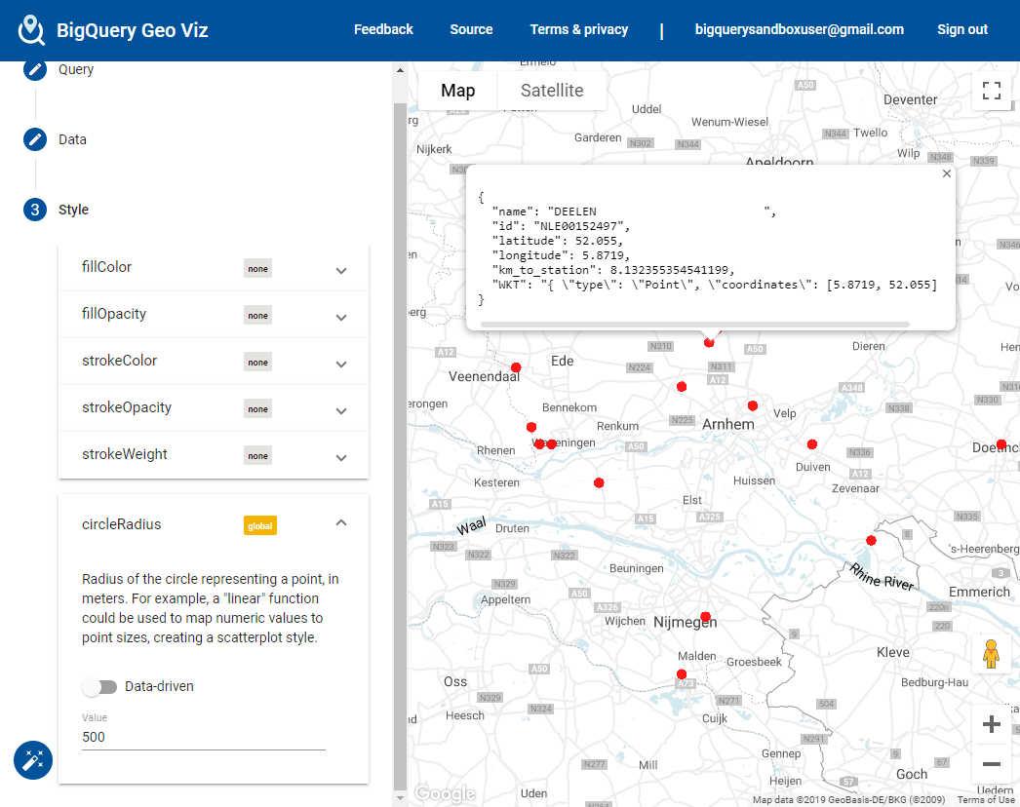Image resolution: width=1020 pixels, height=807 pixels.
Task: Open Terms of Use link on map
Action: tap(986, 800)
